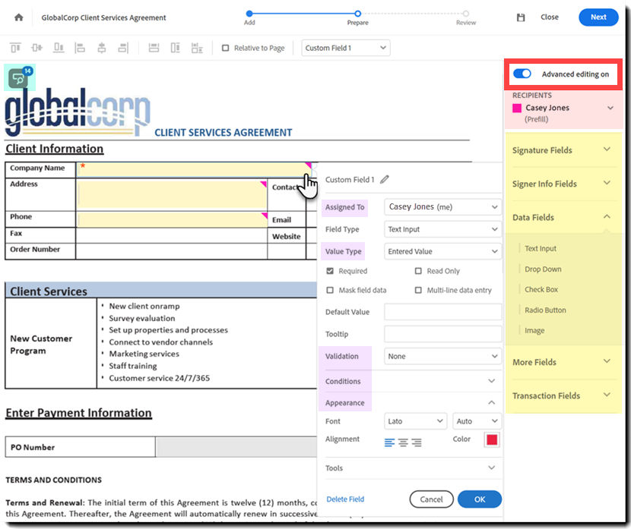The width and height of the screenshot is (631, 529).
Task: Align fields to vertical middle
Action: [36, 48]
